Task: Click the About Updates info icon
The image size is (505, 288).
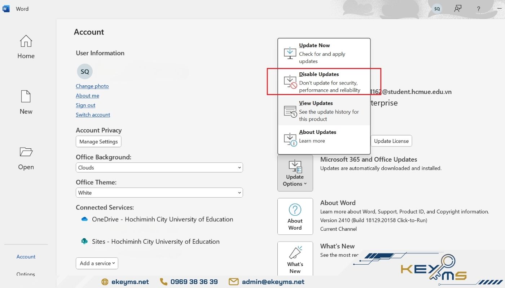Action: (290, 139)
